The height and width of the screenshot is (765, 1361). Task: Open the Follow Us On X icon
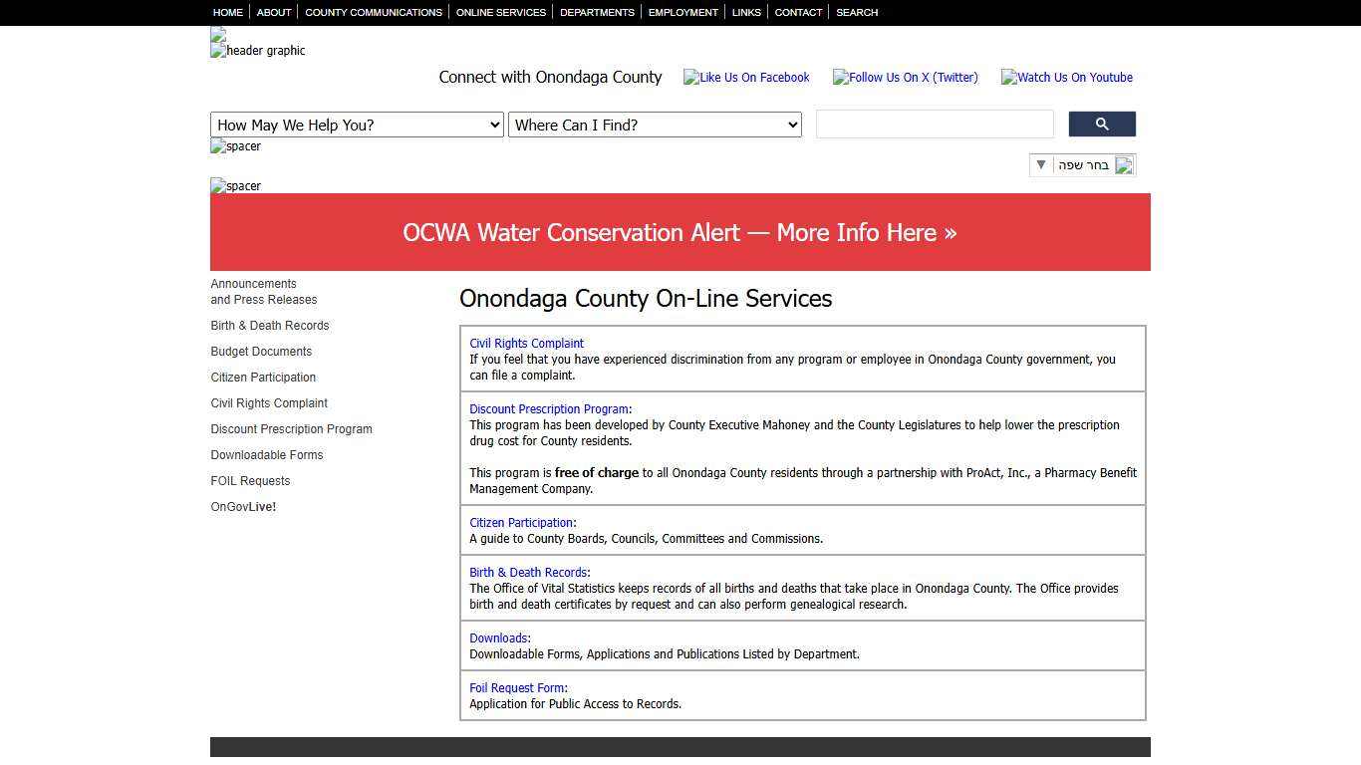(x=905, y=78)
